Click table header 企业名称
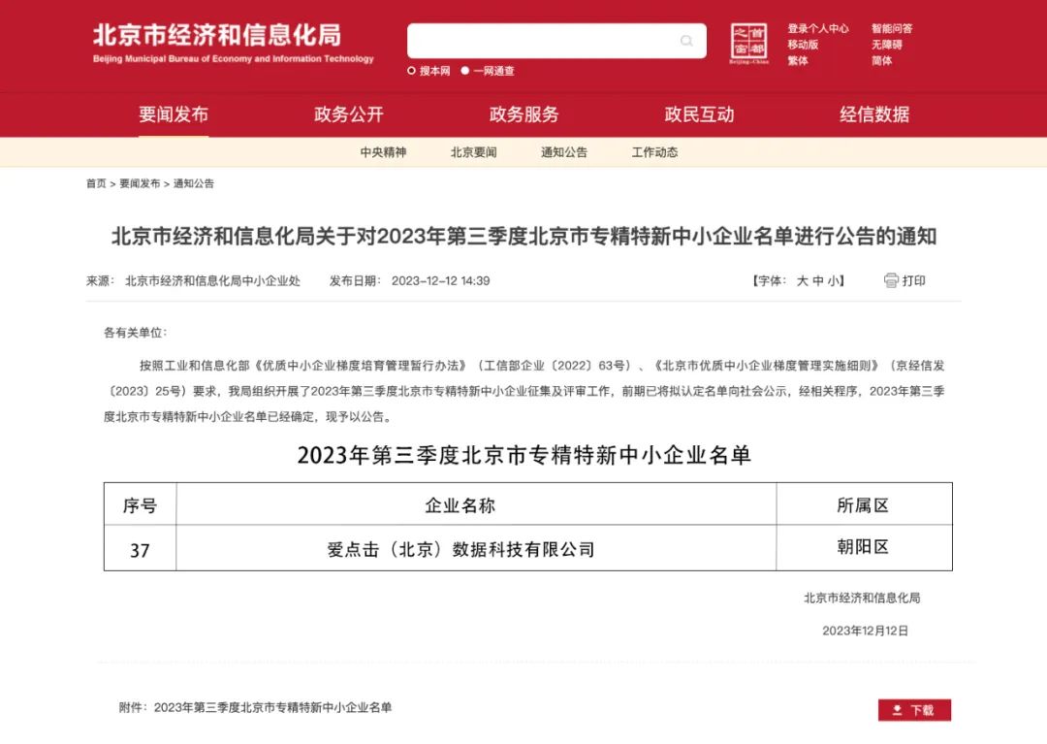The height and width of the screenshot is (744, 1047). click(x=460, y=505)
